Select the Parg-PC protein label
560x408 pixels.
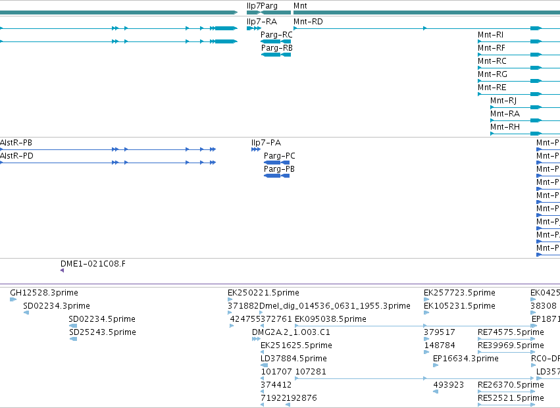(279, 156)
